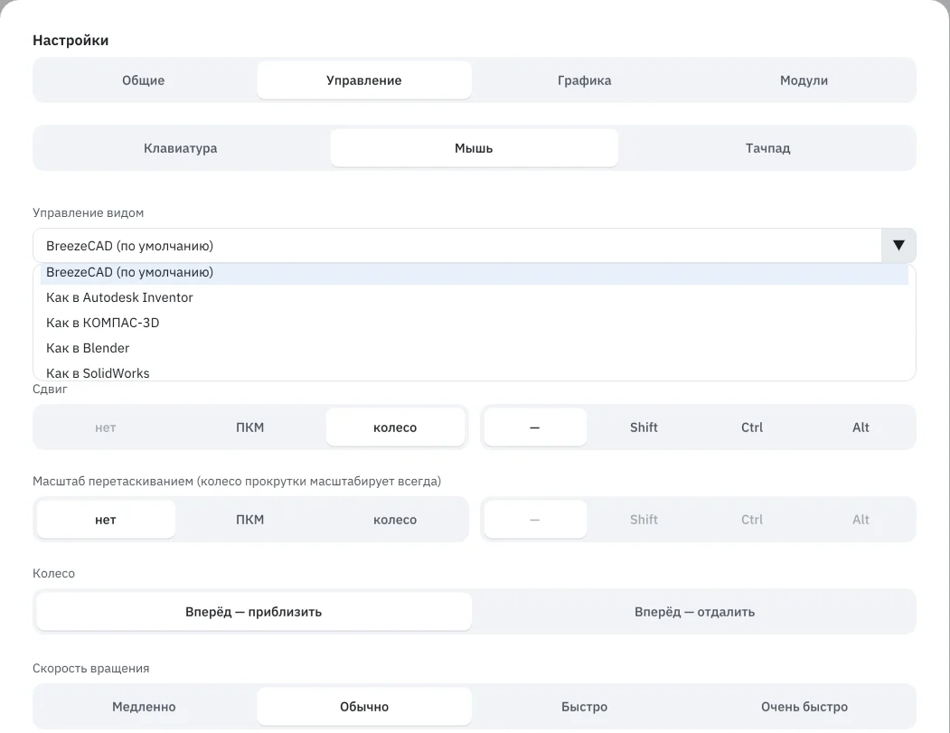
Task: Switch to Клавиатура sub-tab
Action: 181,148
